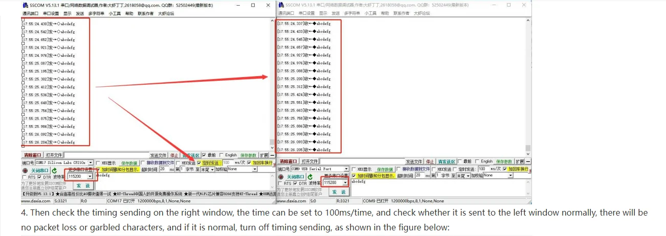Click the red record icon in right COM9 window
The height and width of the screenshot is (236, 666).
pos(280,177)
